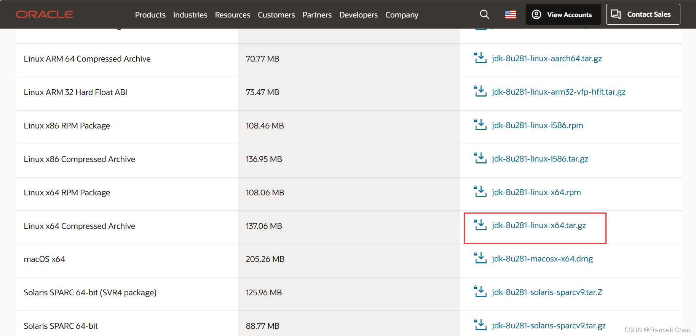Select the Linux ARM 32 Hard Float ABI text
Viewport: 696px width, 336px height.
click(75, 92)
